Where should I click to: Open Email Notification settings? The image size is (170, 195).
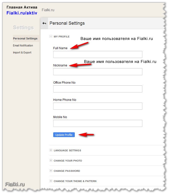[x=23, y=45]
